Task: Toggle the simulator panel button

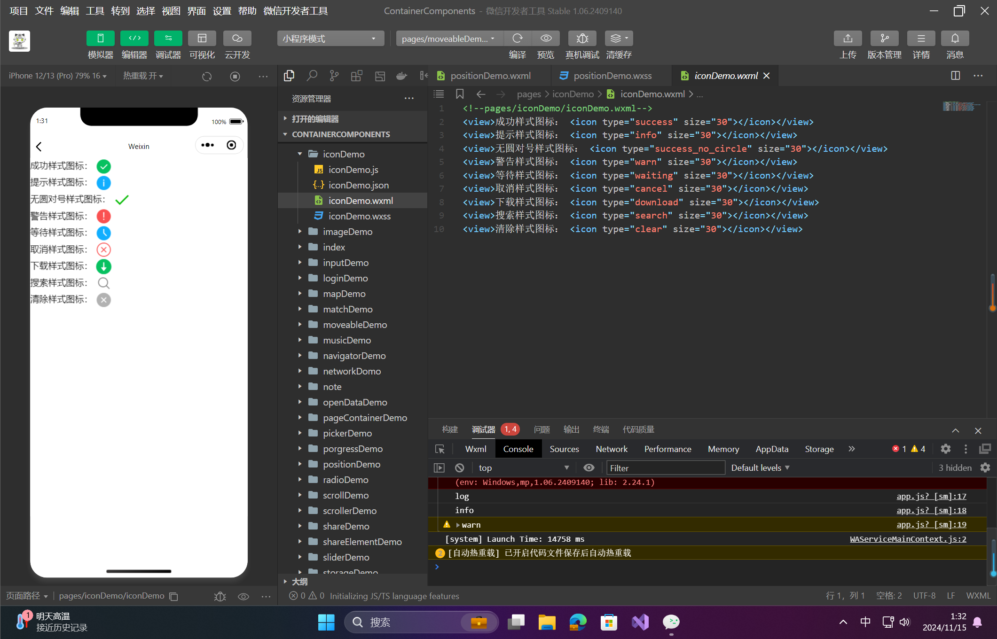Action: point(100,39)
